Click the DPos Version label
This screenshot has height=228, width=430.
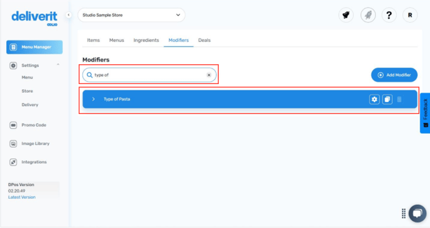(x=21, y=185)
